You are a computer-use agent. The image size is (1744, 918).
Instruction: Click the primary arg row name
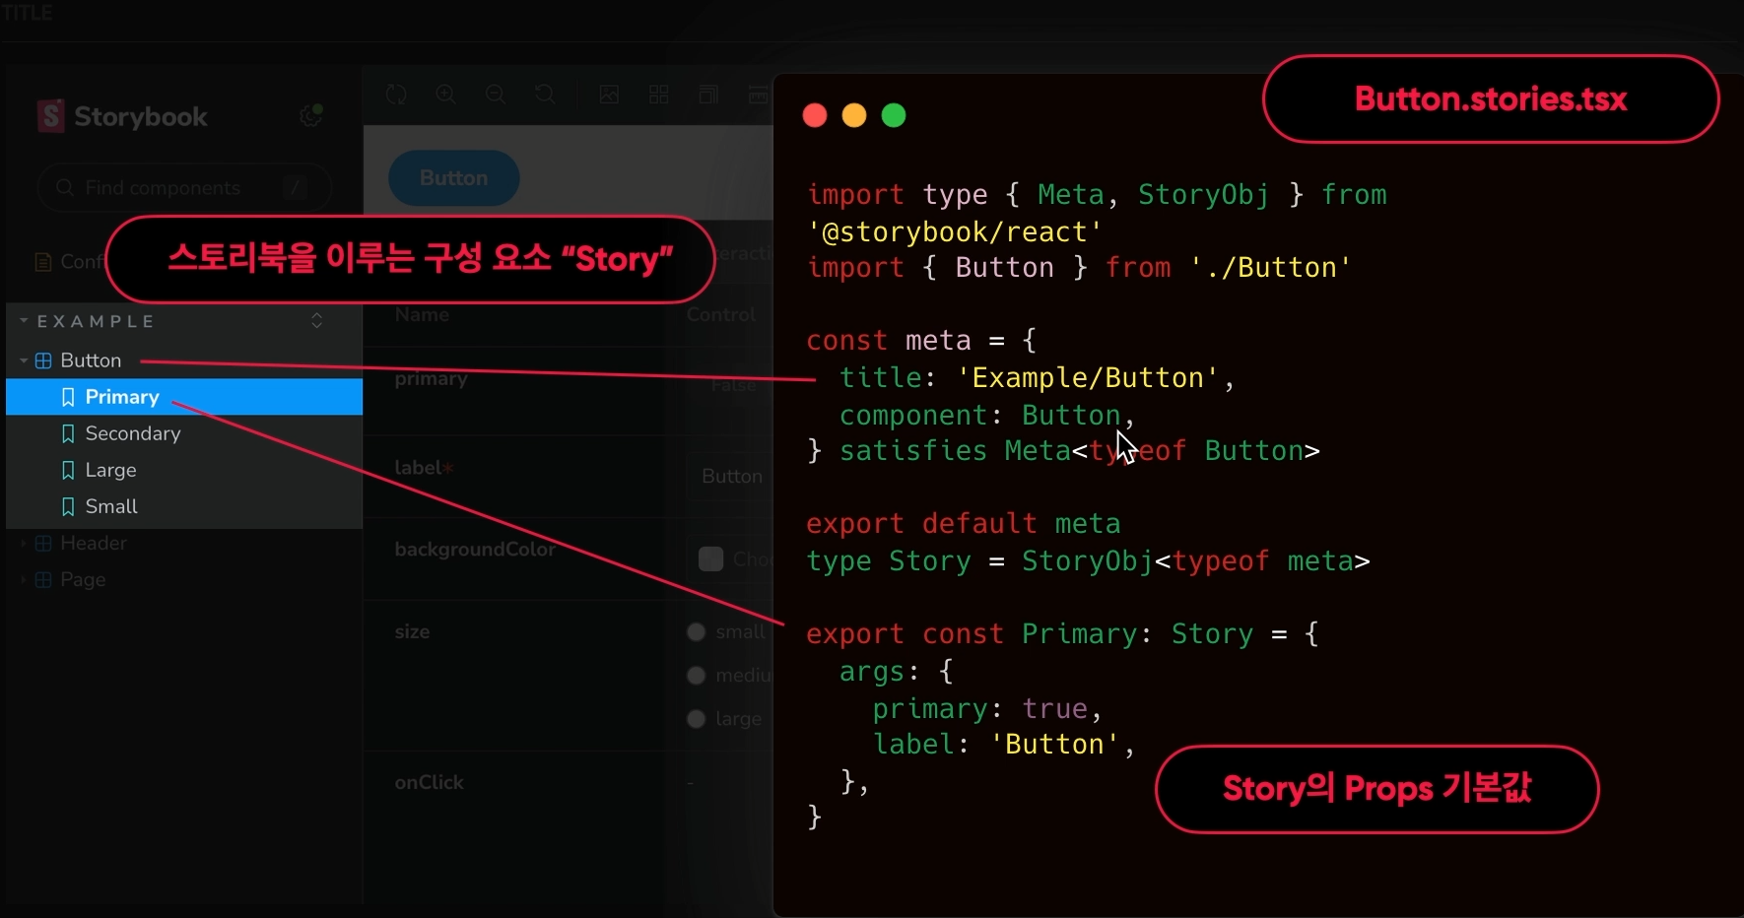pos(431,378)
